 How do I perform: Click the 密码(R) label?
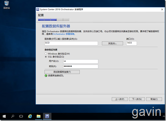click(x=53, y=66)
